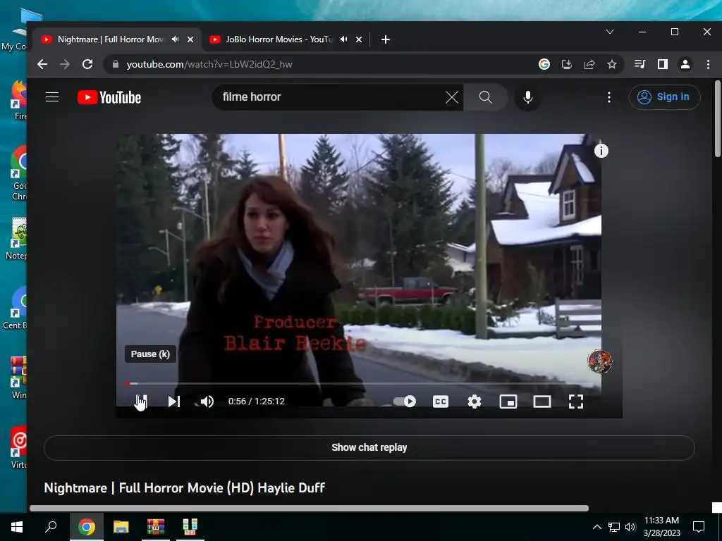Turn on closed captions (CC)

[x=441, y=402]
